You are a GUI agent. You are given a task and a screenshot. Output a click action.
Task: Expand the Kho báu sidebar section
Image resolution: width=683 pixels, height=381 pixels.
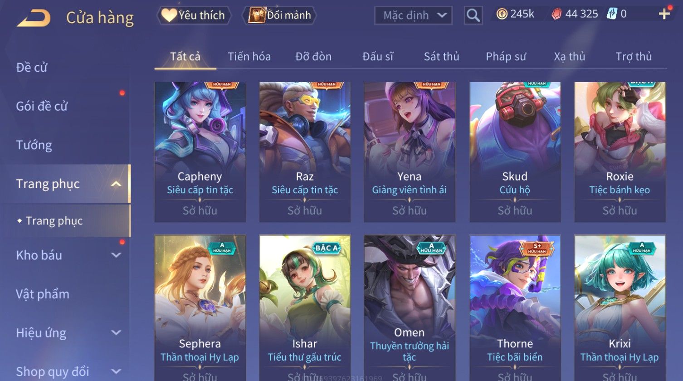coord(116,255)
